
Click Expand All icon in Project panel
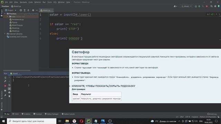25,10
